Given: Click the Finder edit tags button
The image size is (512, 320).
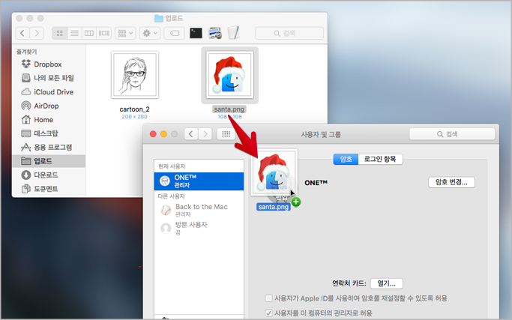Looking at the screenshot, I should point(175,33).
